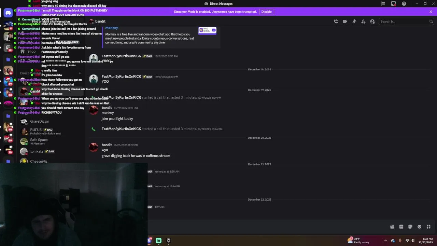
Task: Expand the folder above the badge 6 server
Action: pyautogui.click(x=8, y=59)
